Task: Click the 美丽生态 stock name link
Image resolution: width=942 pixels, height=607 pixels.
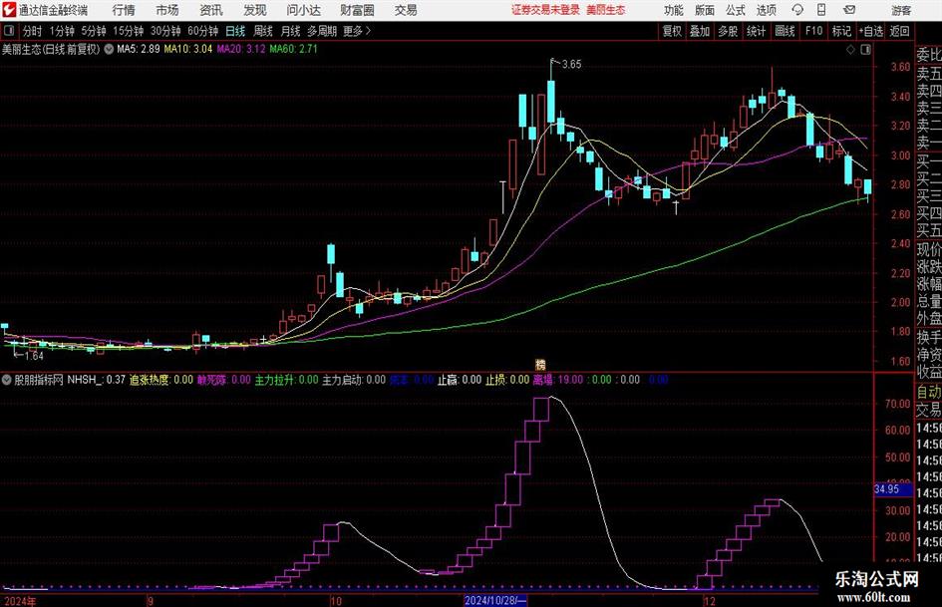Action: pos(606,10)
